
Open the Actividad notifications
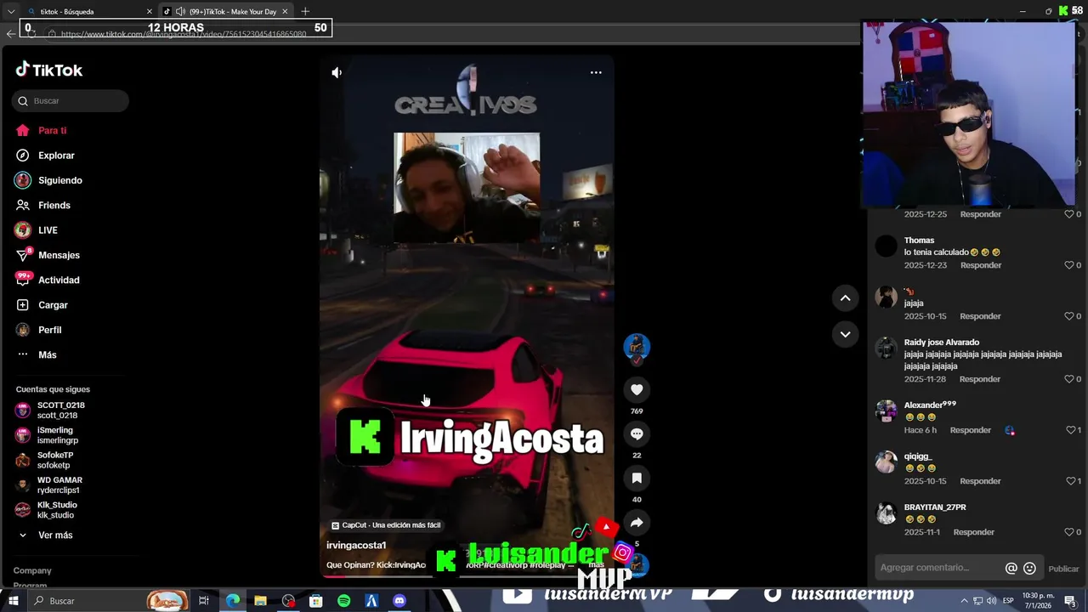[x=59, y=280]
